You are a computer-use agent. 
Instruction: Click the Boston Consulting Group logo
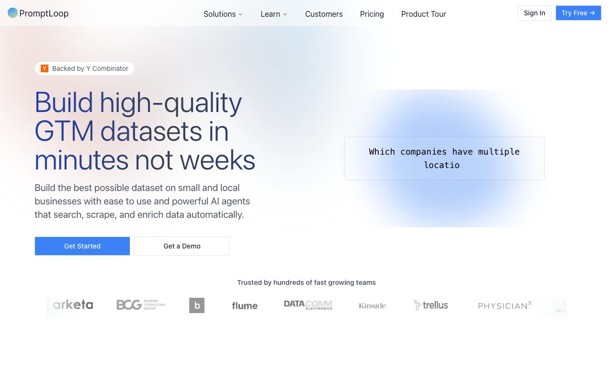pos(141,305)
